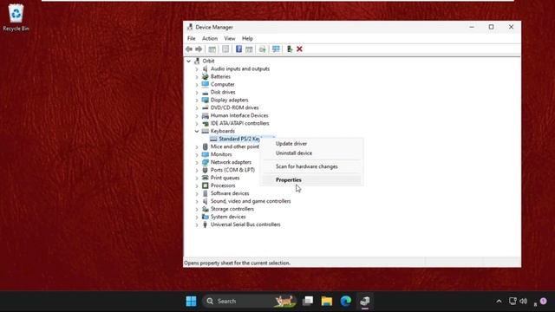Select the Monitors category icon
The height and width of the screenshot is (312, 555).
pyautogui.click(x=205, y=154)
